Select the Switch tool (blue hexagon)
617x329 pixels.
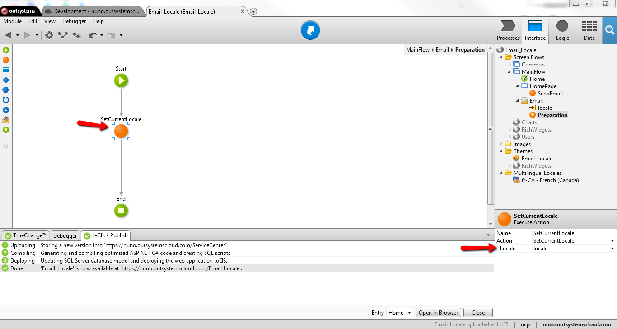5,90
